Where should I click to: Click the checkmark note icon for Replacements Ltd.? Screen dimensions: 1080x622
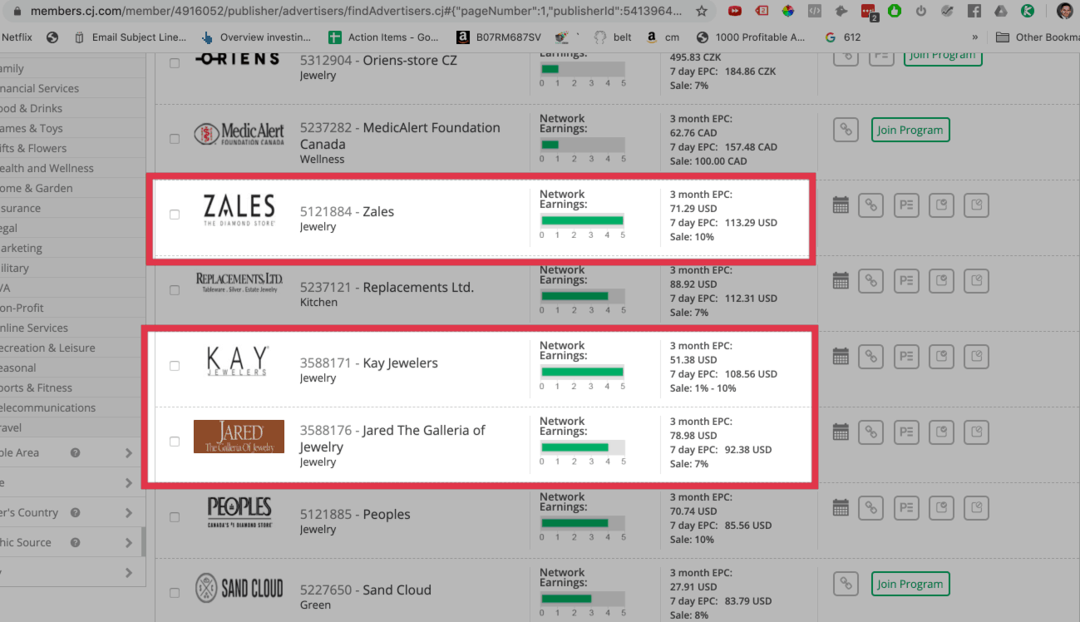click(x=941, y=281)
